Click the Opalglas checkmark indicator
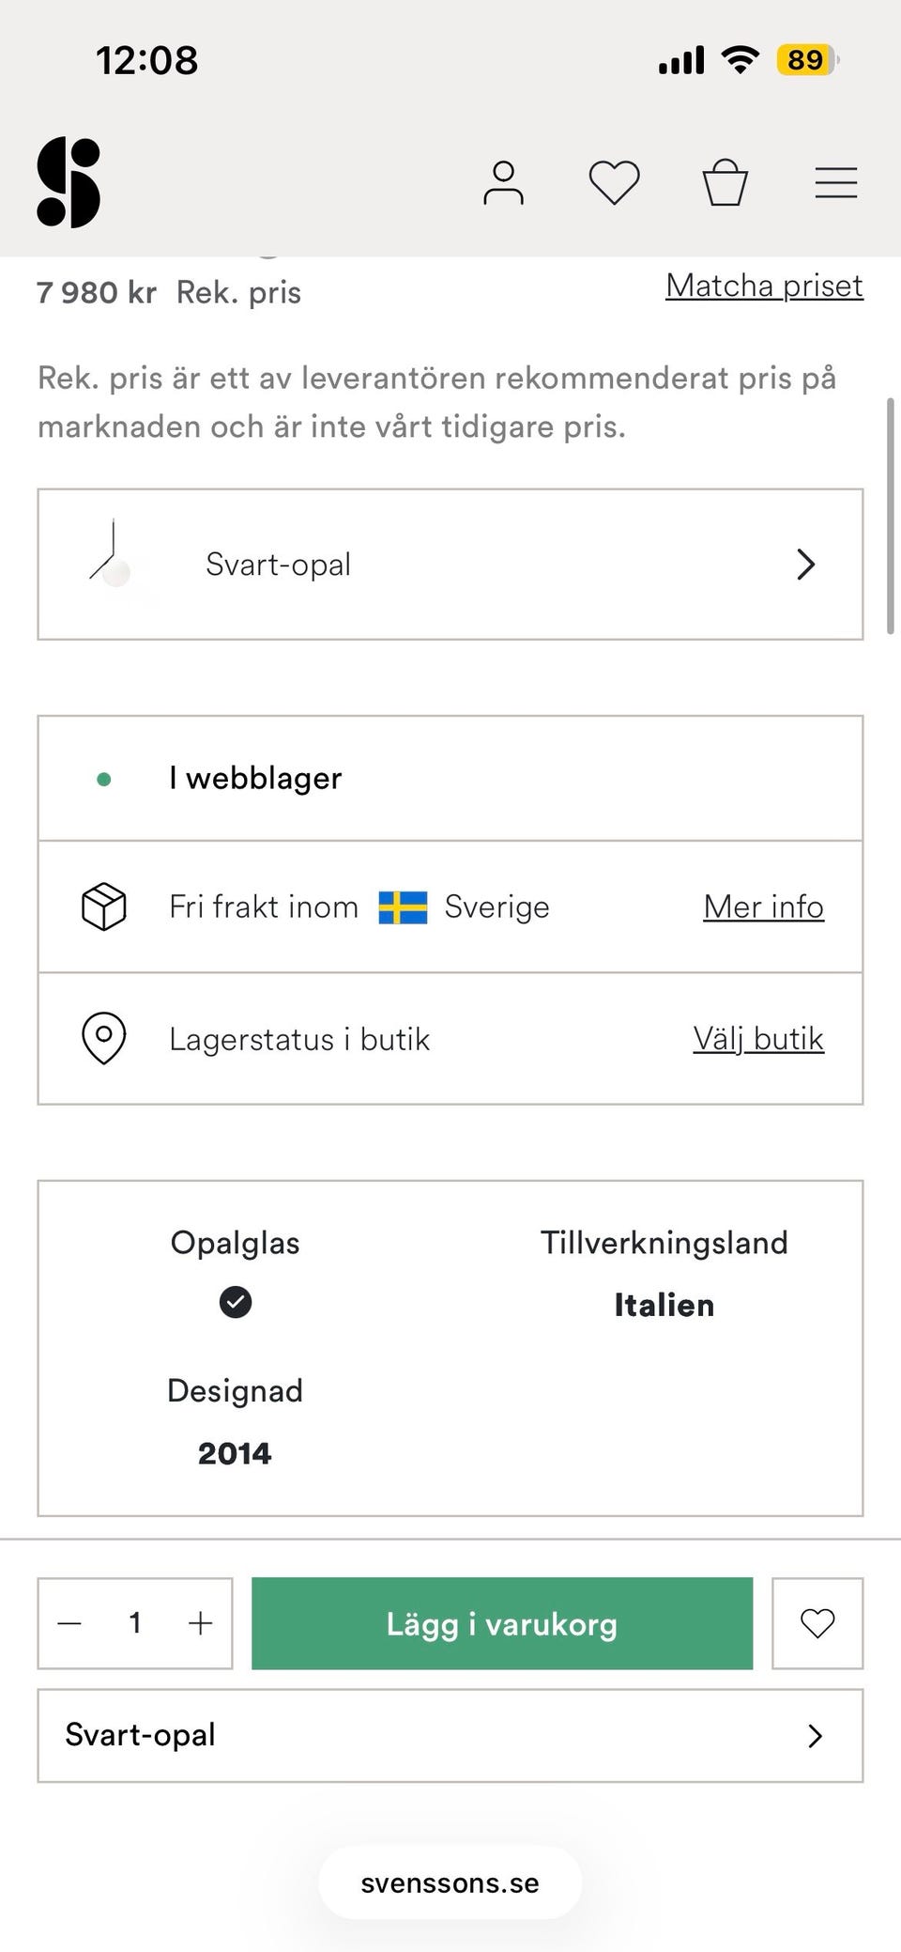Screen dimensions: 901x1952 [x=235, y=1302]
